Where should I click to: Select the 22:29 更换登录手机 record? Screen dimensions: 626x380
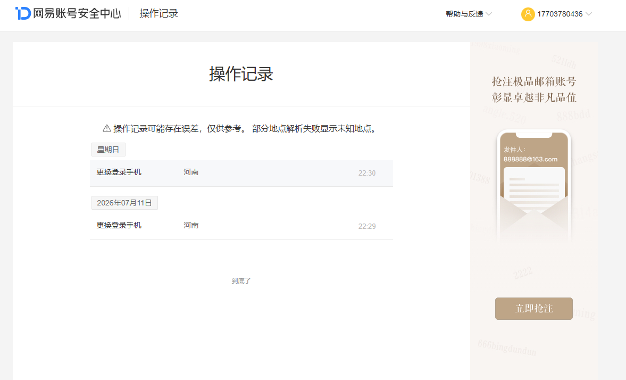241,226
